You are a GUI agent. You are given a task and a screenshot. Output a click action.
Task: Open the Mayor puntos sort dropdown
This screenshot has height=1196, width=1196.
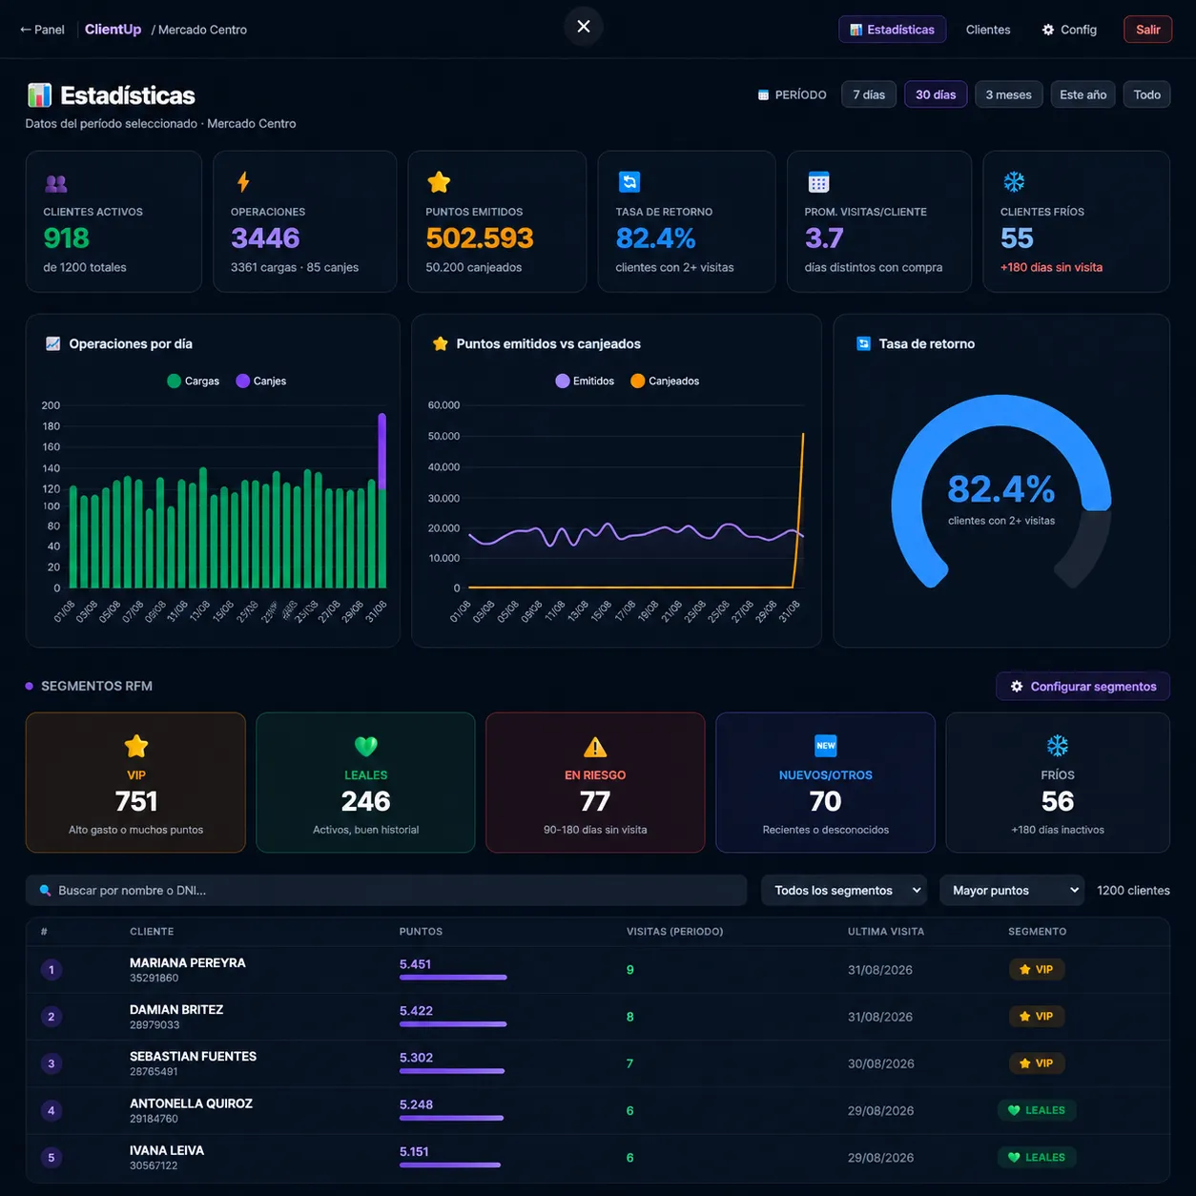coord(1012,891)
